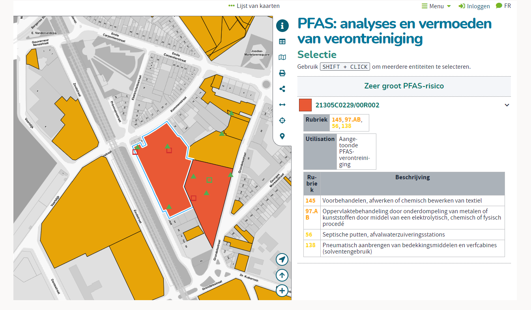Open the attribute table icon

(282, 41)
